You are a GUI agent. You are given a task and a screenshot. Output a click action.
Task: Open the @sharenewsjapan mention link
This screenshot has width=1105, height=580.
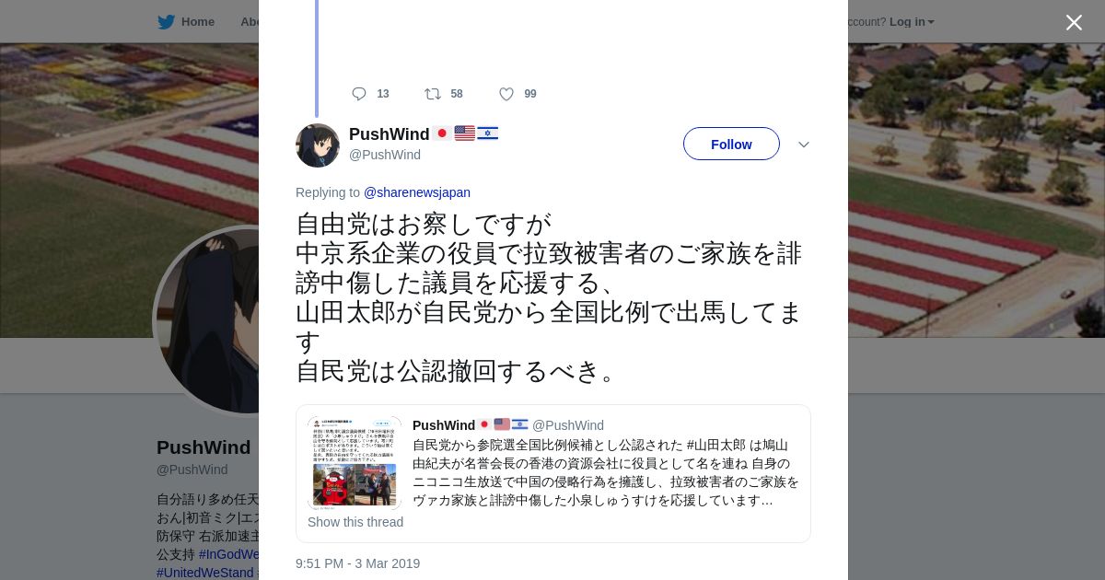tap(417, 192)
